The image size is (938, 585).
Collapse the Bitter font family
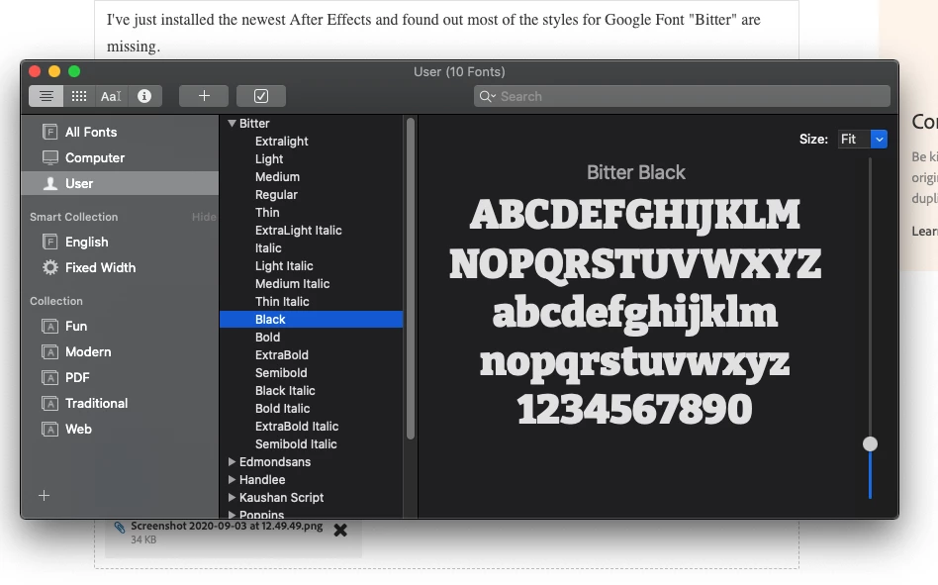[233, 123]
